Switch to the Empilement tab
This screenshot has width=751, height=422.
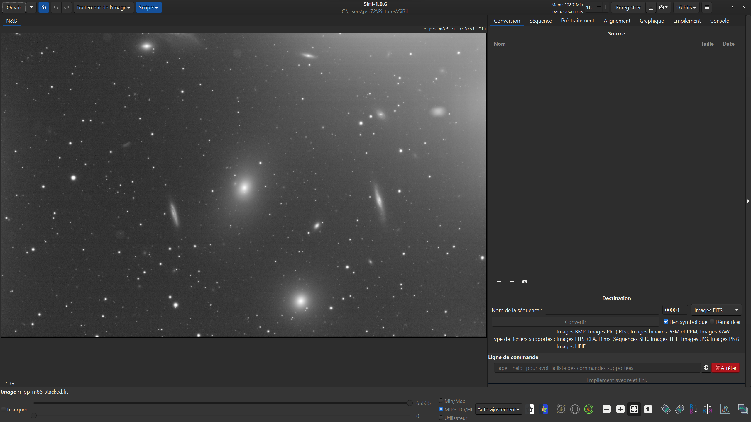686,21
